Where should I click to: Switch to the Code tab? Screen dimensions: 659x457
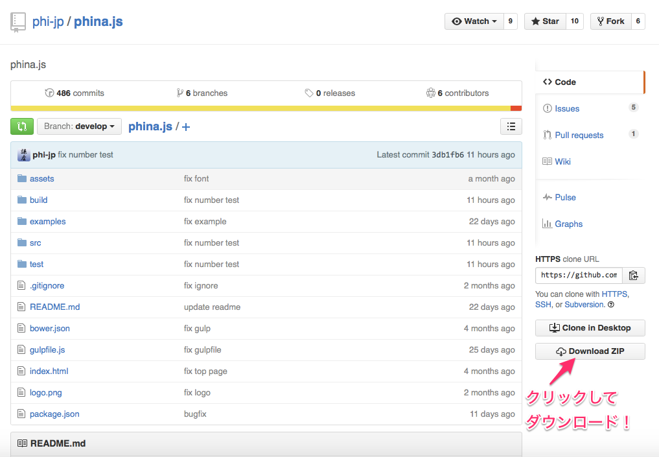pos(559,82)
